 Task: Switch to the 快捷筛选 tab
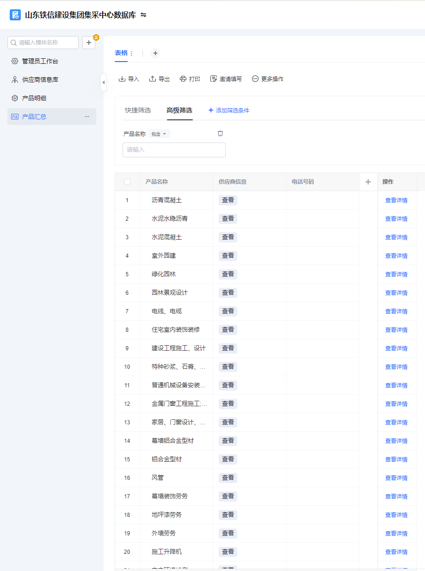(x=138, y=110)
